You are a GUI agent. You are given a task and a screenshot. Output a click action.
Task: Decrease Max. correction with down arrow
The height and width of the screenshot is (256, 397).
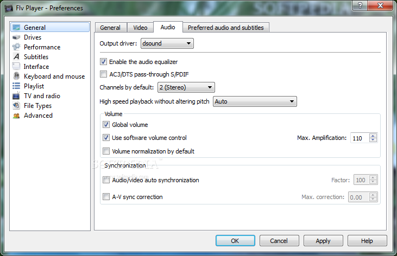click(x=373, y=200)
